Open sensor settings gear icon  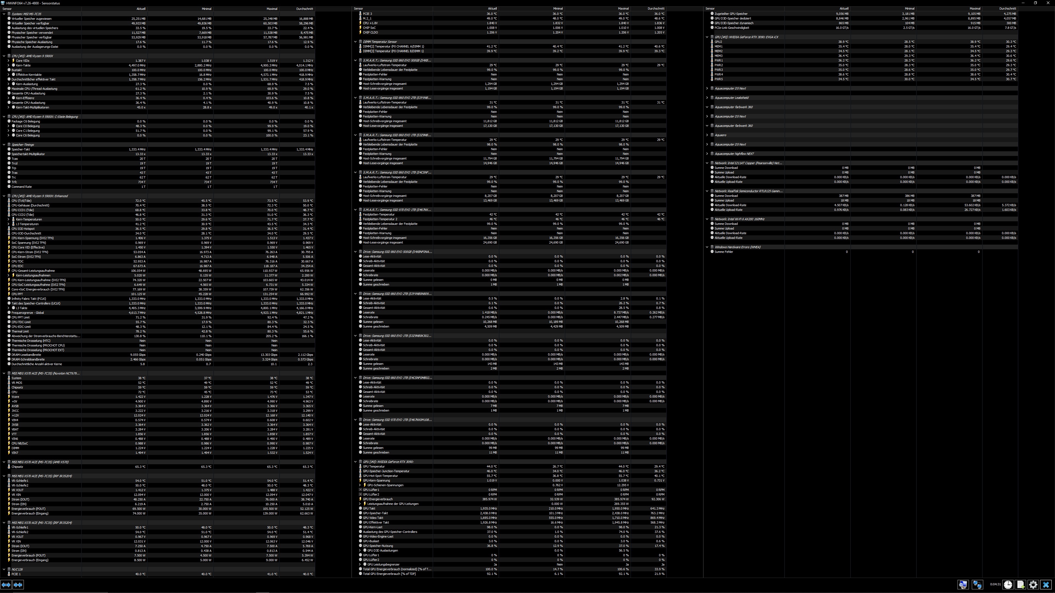(1033, 585)
